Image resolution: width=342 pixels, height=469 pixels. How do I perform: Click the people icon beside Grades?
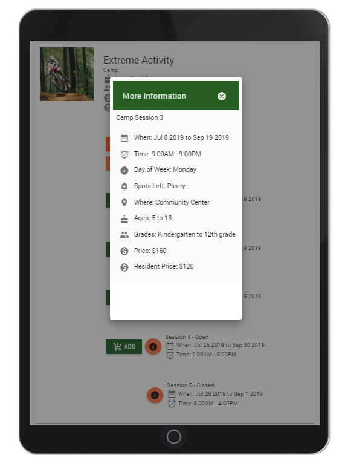pos(124,235)
